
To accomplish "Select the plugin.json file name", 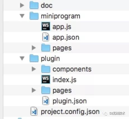I will [70, 101].
